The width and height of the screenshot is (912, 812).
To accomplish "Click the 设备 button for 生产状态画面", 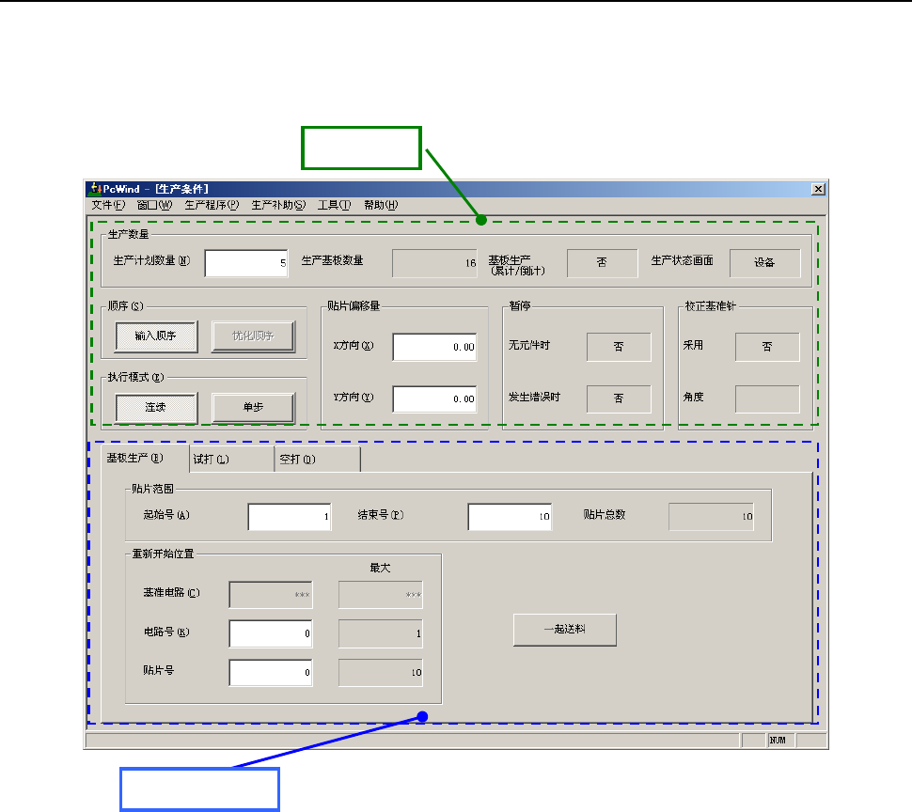I will click(x=764, y=263).
